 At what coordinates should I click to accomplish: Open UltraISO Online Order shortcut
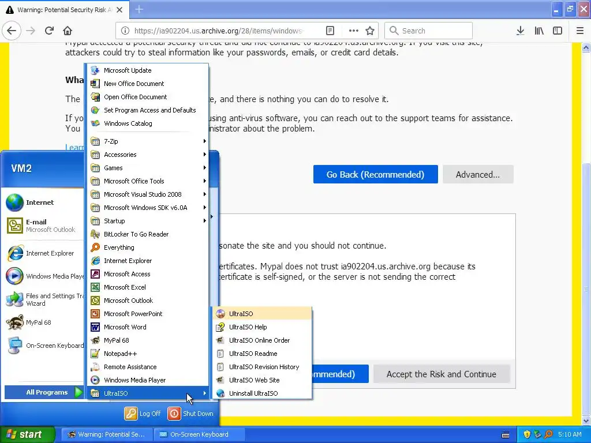pos(262,340)
